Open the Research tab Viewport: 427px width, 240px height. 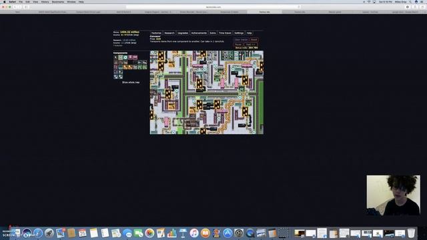[169, 33]
